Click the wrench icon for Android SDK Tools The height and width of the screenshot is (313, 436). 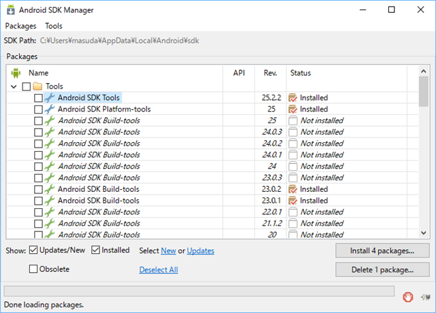tap(50, 98)
